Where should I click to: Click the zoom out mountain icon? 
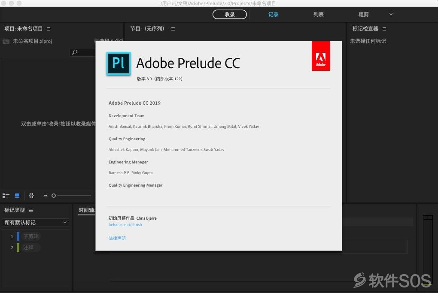(x=45, y=196)
